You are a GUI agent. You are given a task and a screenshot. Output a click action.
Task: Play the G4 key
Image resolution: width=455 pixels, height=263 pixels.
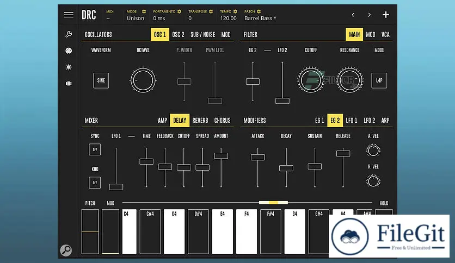click(x=295, y=231)
